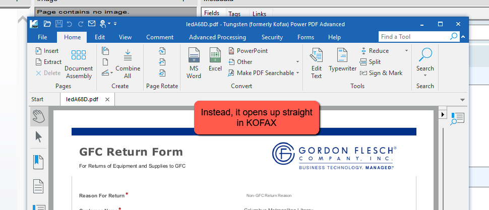Click the Split tool

[370, 62]
